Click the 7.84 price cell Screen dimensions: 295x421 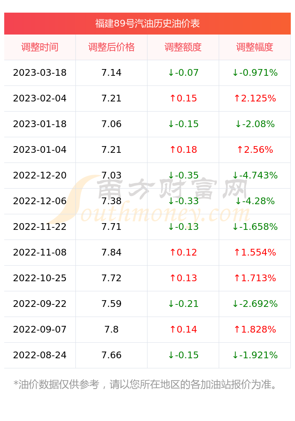click(x=111, y=252)
